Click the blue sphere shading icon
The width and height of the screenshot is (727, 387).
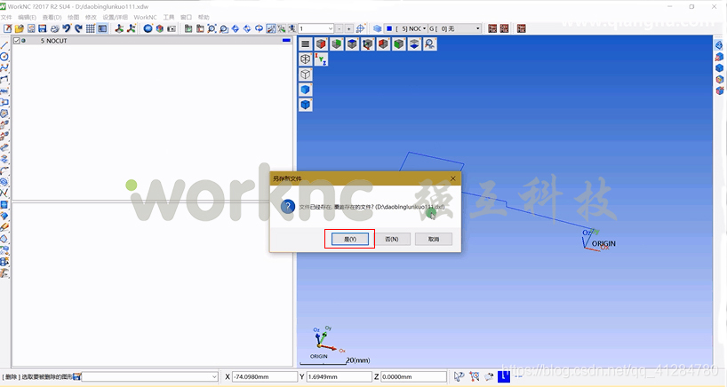coord(148,28)
